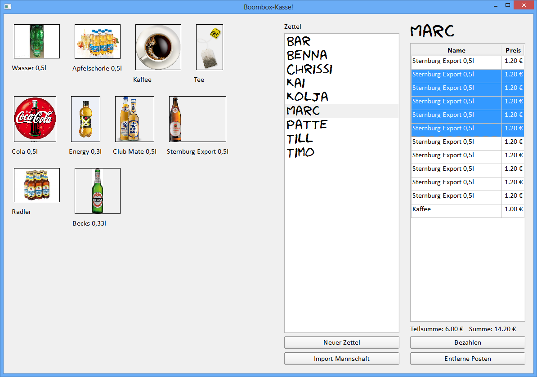Select CHRISSI in the Zettel list

(x=341, y=69)
